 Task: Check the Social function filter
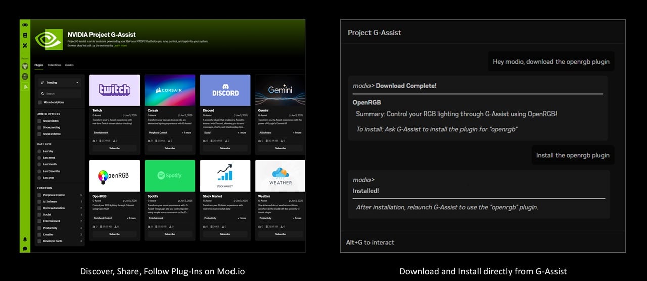point(39,214)
